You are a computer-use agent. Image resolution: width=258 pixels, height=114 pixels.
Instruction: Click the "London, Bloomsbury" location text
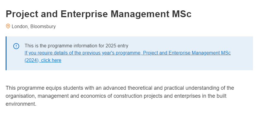(34, 26)
